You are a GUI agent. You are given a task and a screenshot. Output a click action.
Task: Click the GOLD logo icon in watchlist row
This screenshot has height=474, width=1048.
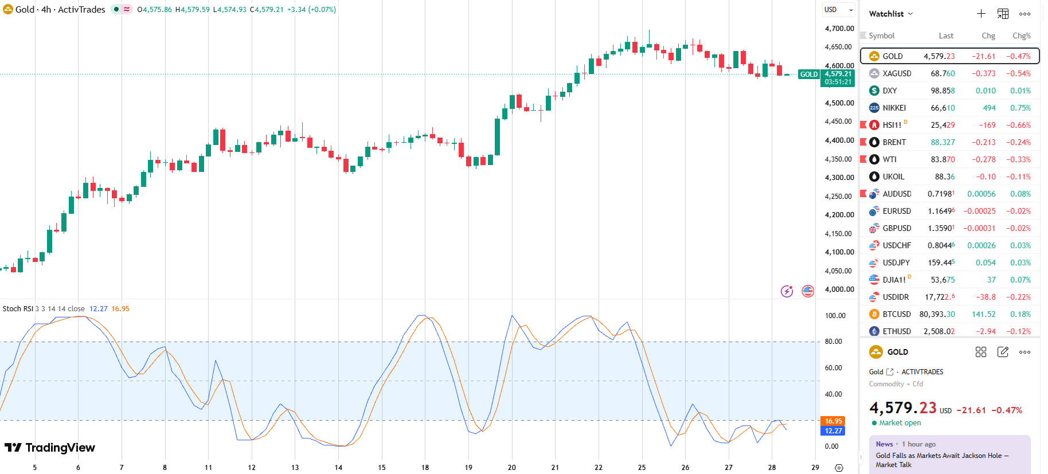tap(874, 56)
